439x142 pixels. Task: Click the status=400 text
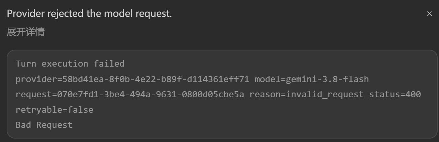tap(395, 95)
